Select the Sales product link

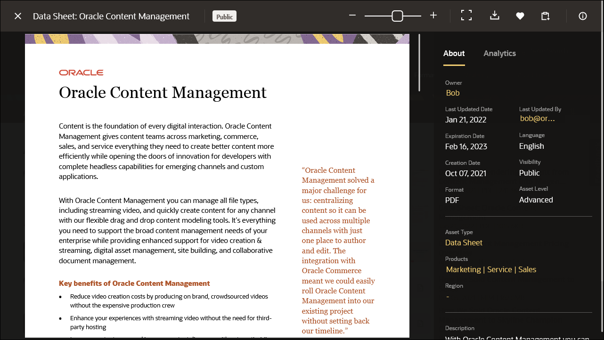click(527, 270)
